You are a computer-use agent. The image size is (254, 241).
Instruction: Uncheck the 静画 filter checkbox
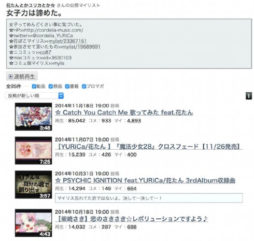51,87
